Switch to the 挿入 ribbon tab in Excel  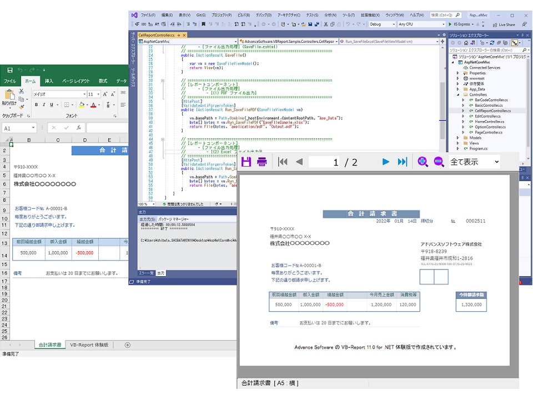coord(49,81)
